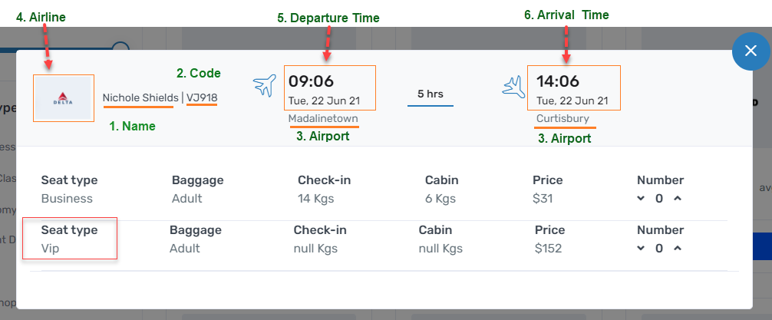
Task: Click the Business row number value
Action: click(x=659, y=199)
